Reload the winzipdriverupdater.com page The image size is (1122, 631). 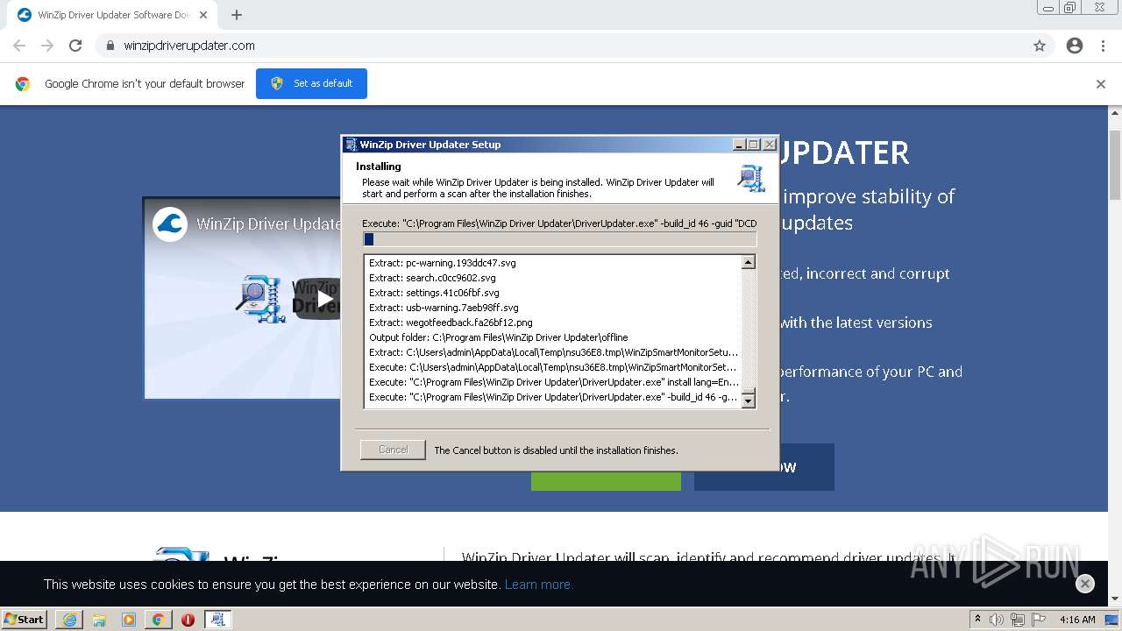[75, 46]
